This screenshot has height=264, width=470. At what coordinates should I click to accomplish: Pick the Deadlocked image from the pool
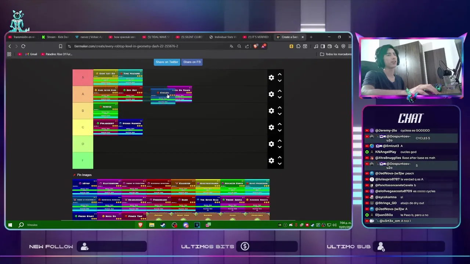[134, 203]
